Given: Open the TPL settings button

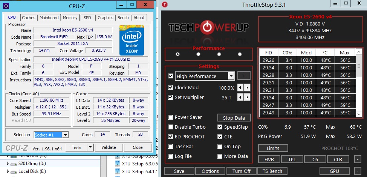Looking at the screenshot, I should [292, 159].
